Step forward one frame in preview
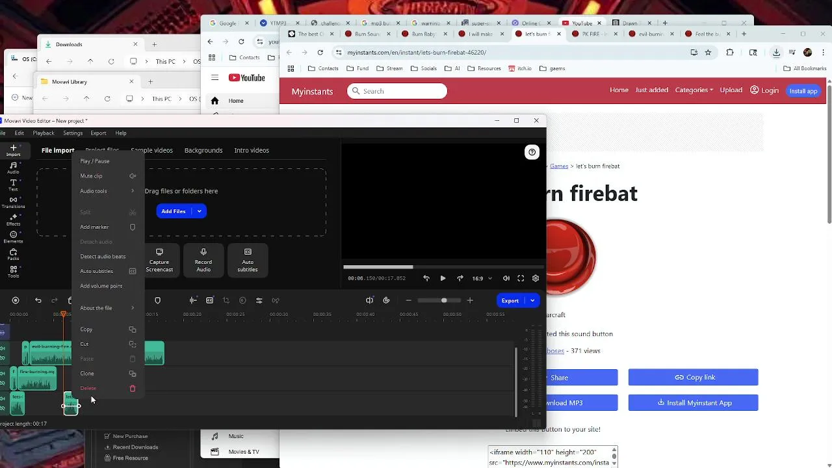Image resolution: width=832 pixels, height=468 pixels. coord(460,278)
